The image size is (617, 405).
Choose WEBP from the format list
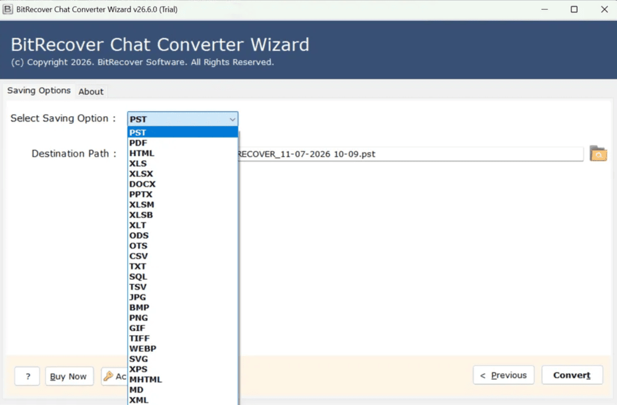183,349
